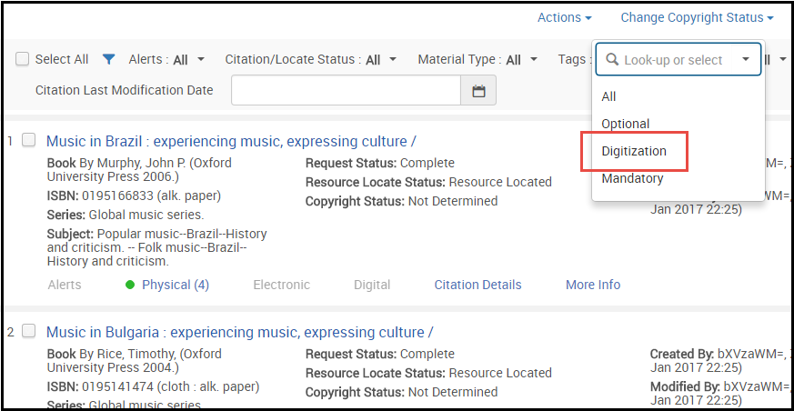794x411 pixels.
Task: Open the Actions dropdown menu
Action: [565, 17]
